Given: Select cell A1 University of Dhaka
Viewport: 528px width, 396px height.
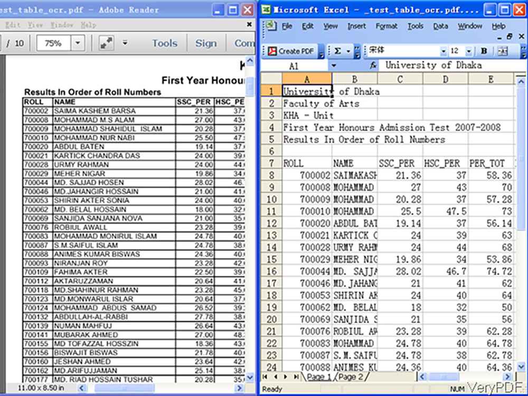Looking at the screenshot, I should pos(307,91).
